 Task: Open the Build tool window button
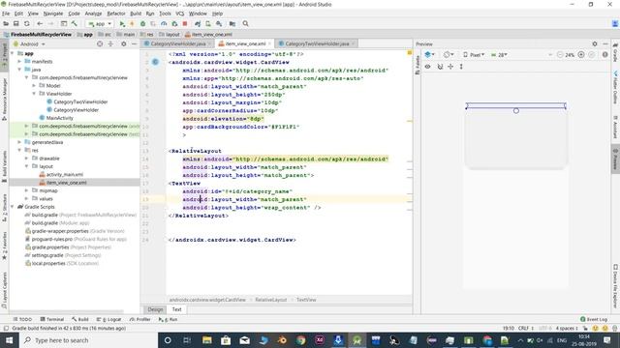click(x=80, y=319)
